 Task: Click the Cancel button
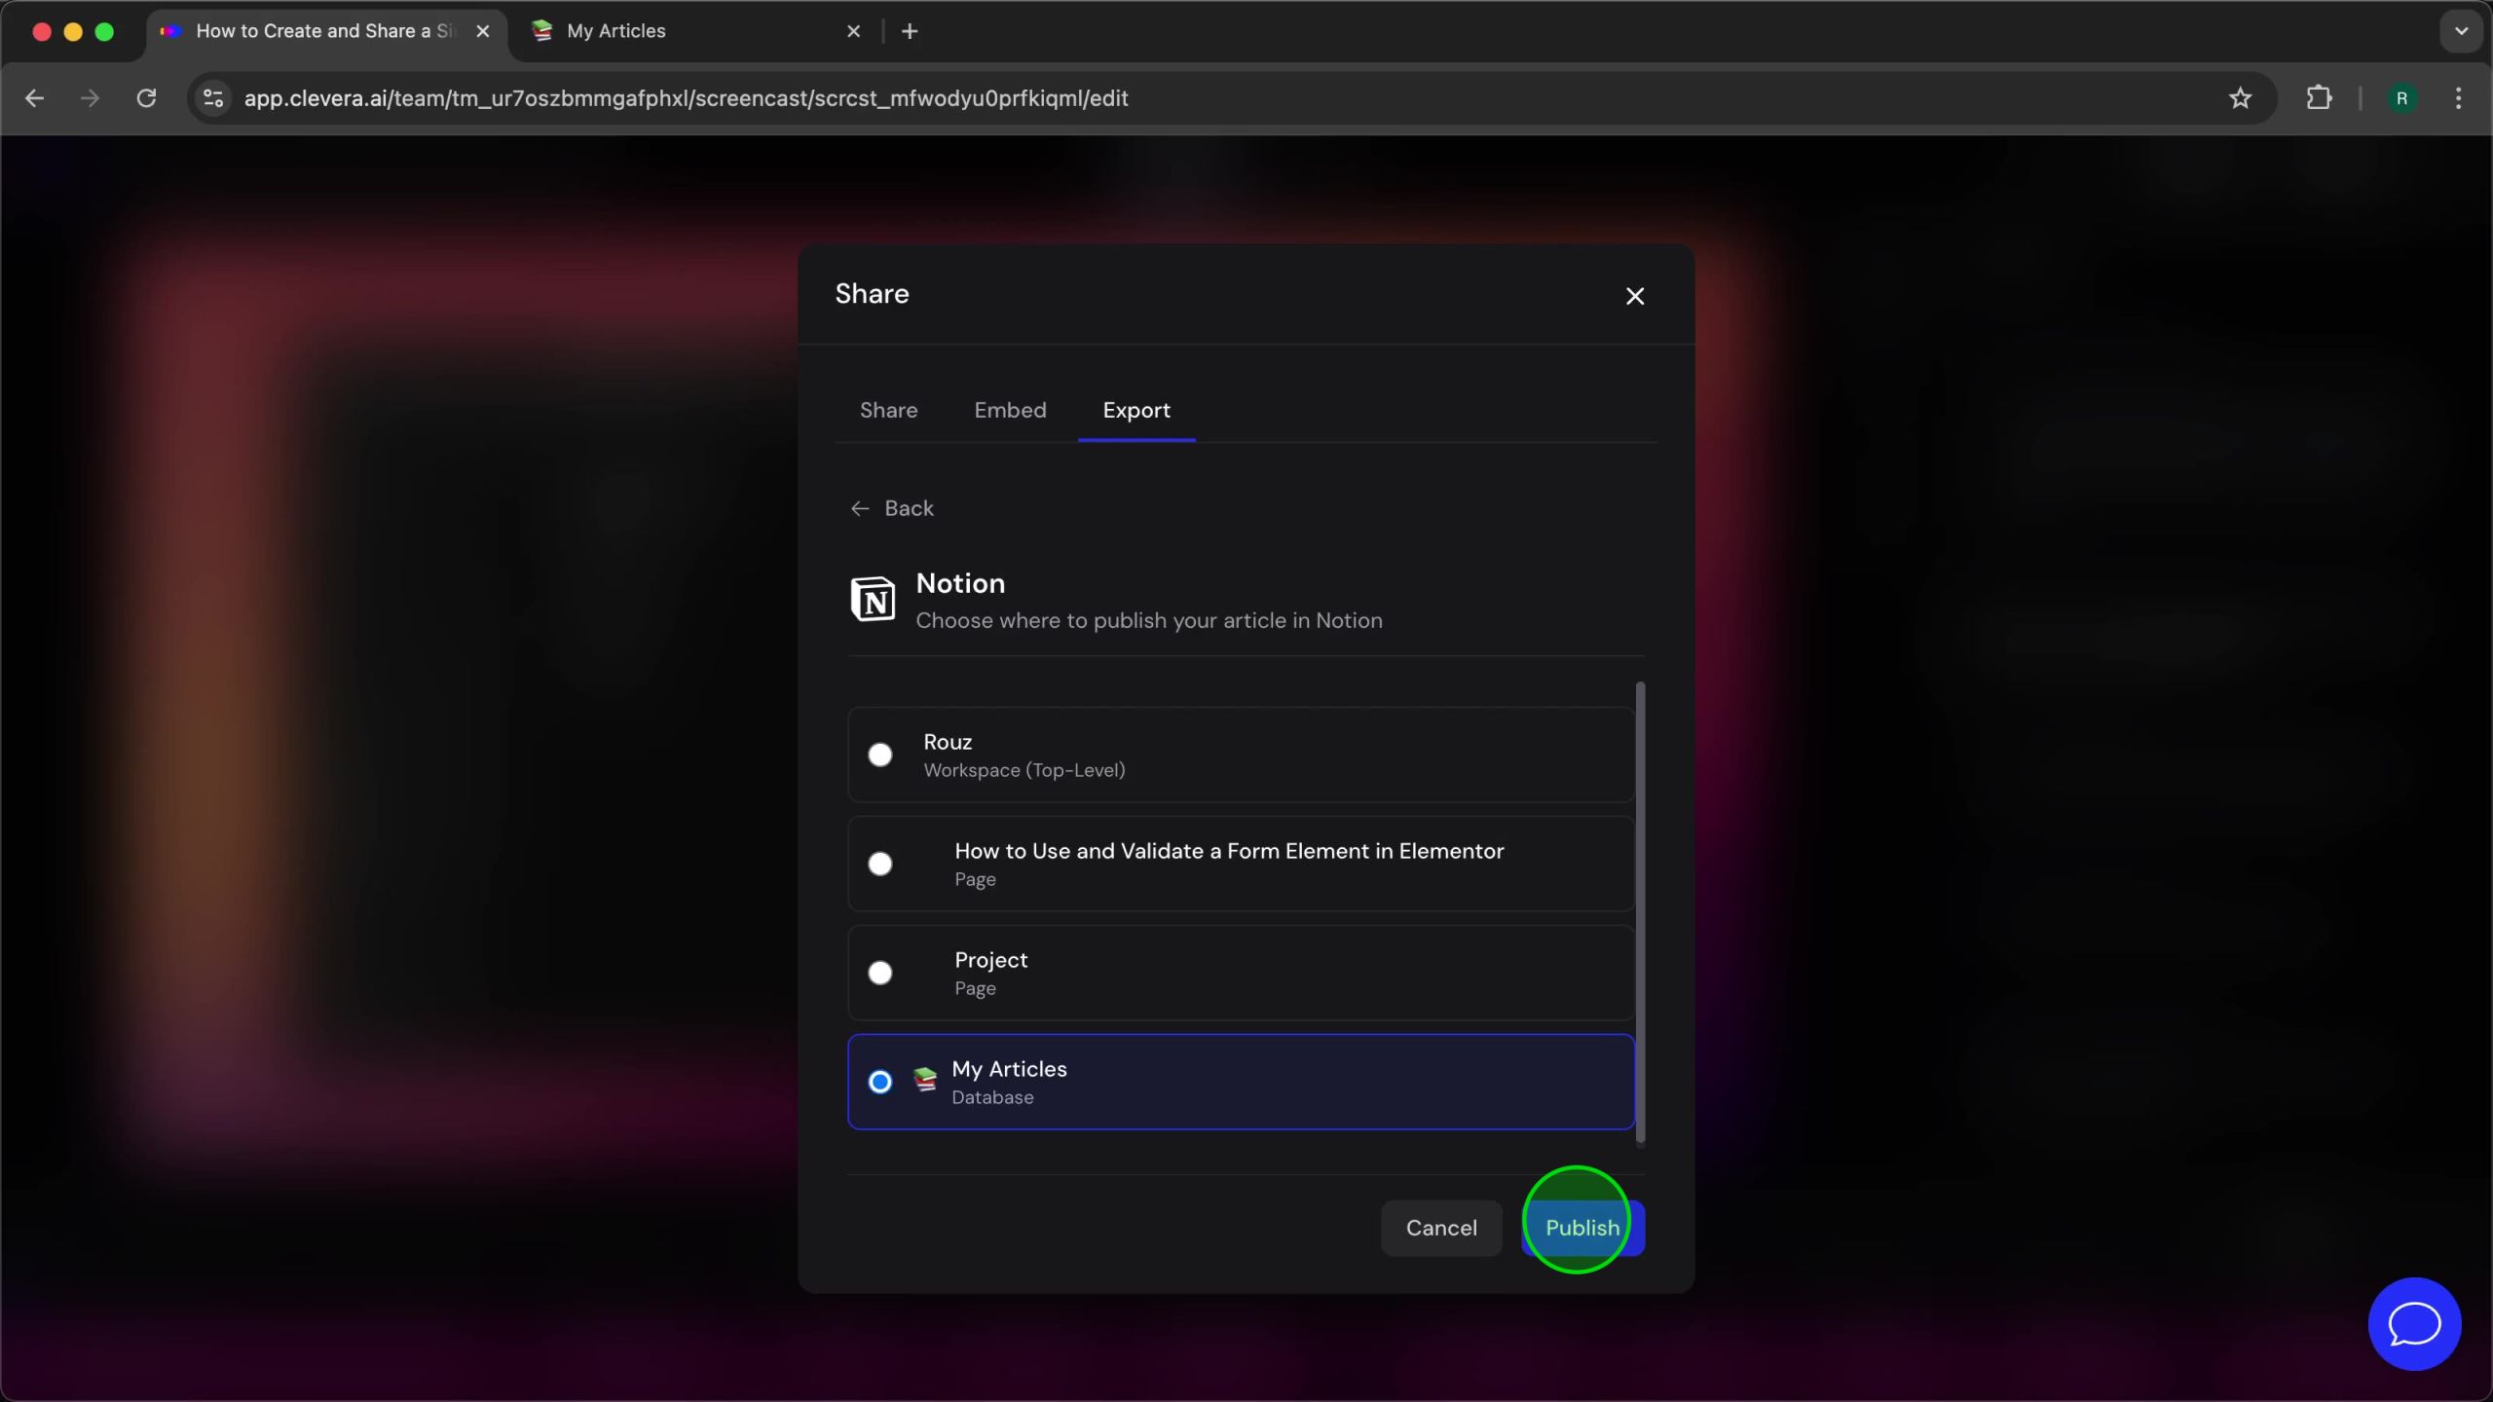[1440, 1228]
